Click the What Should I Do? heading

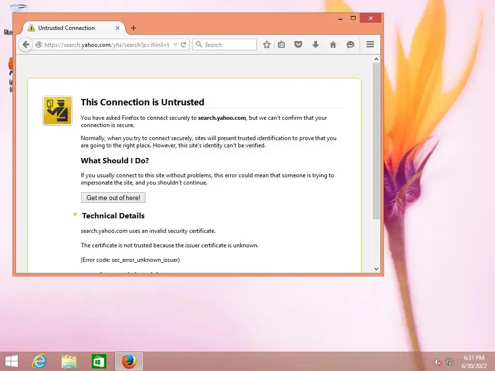pyautogui.click(x=115, y=160)
